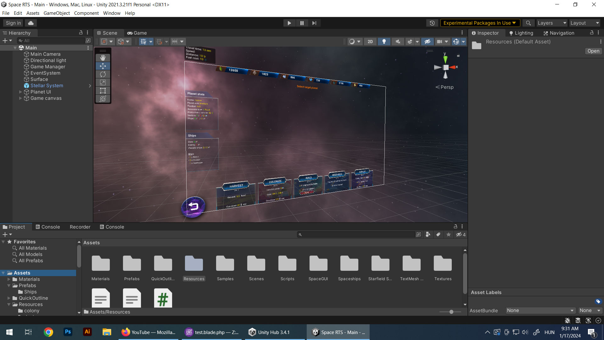Open the AssetBundle None dropdown

click(x=540, y=310)
